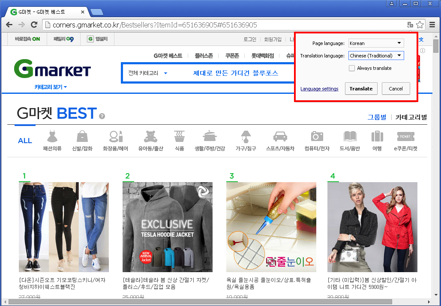441x306 pixels.
Task: Open the Chrome hamburger menu
Action: tap(432, 25)
